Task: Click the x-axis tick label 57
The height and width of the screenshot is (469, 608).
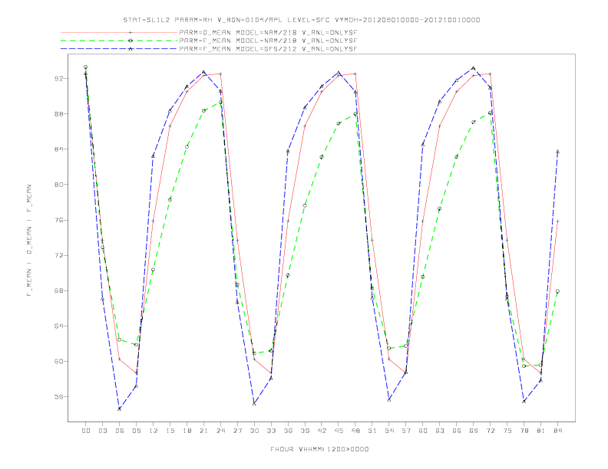Action: point(406,431)
